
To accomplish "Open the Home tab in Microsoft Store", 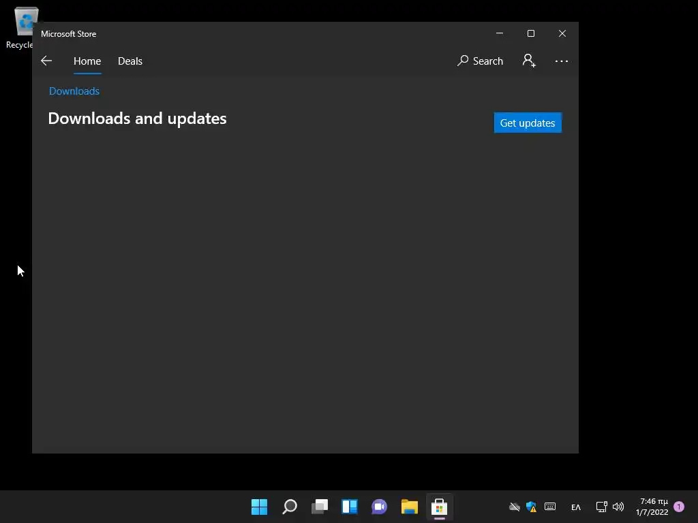I will [87, 61].
